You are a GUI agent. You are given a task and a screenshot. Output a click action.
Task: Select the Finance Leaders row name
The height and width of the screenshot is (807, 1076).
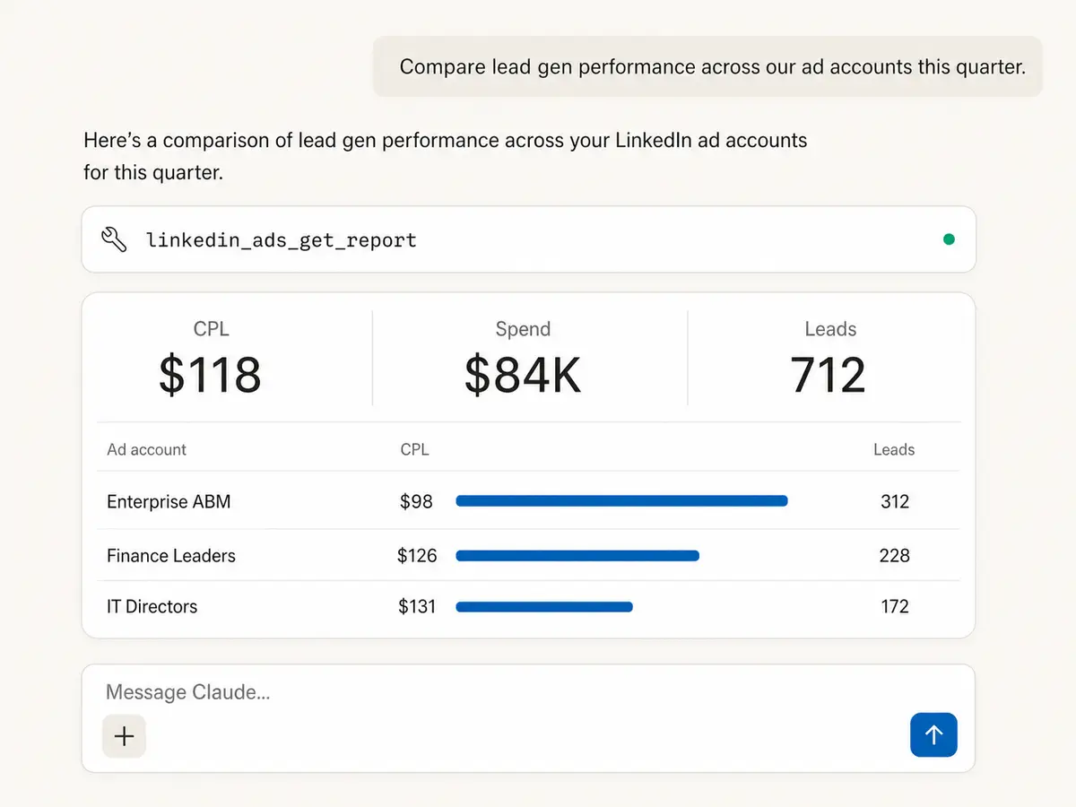170,556
